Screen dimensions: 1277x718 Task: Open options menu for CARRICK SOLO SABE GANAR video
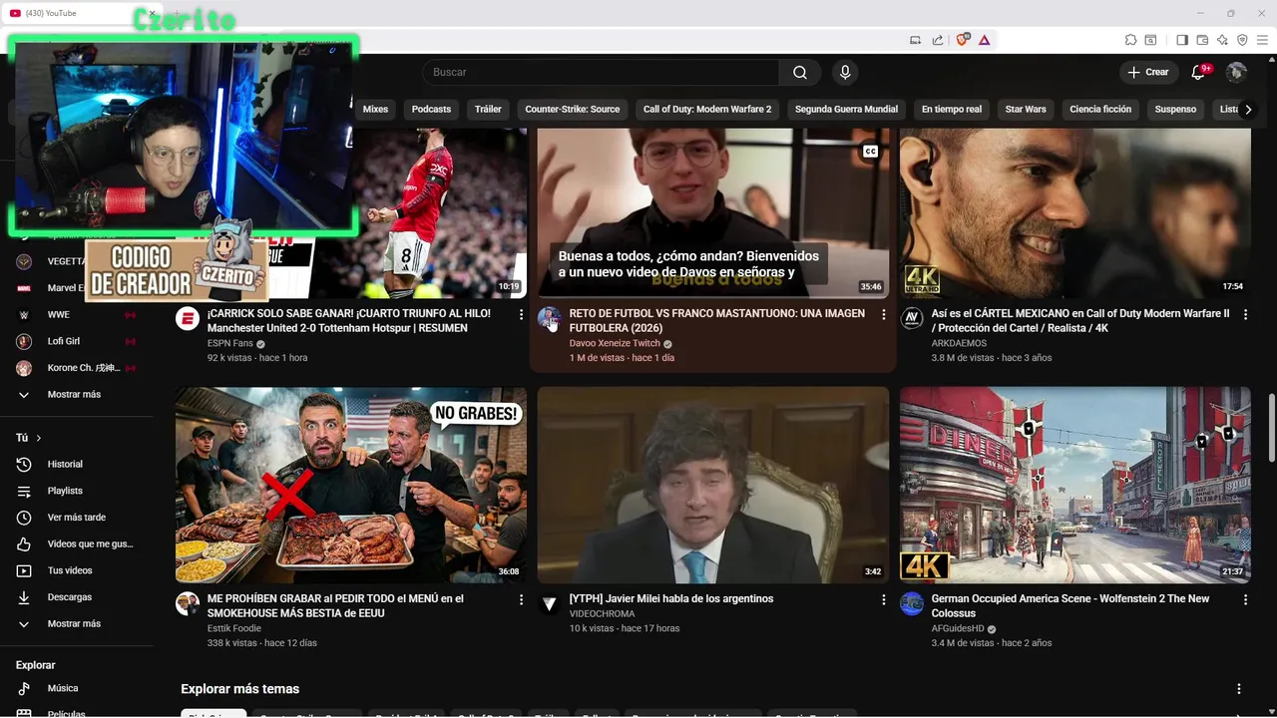coord(521,314)
